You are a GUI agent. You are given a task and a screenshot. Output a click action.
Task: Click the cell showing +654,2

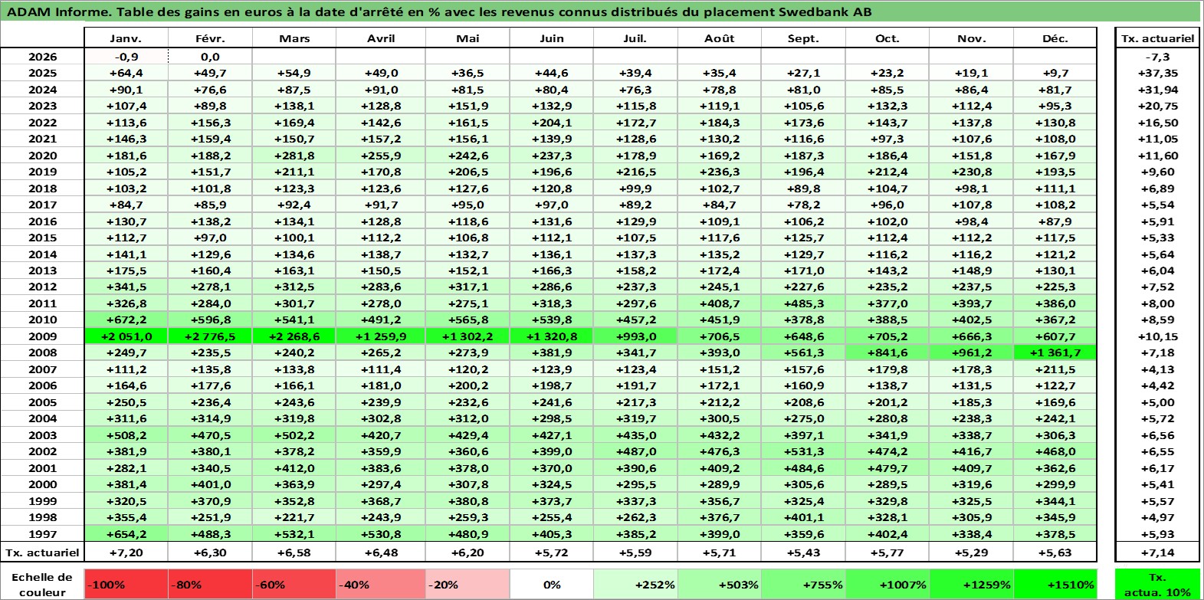coord(126,534)
